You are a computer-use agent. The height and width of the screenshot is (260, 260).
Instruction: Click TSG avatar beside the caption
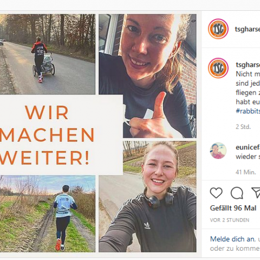[x=218, y=68]
